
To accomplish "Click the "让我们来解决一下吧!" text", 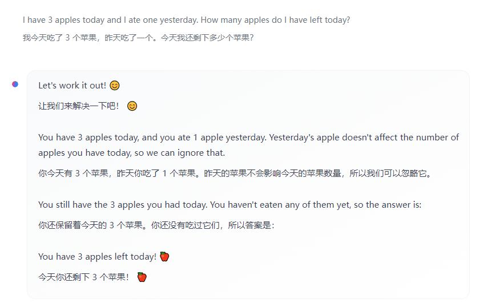I will (x=79, y=106).
